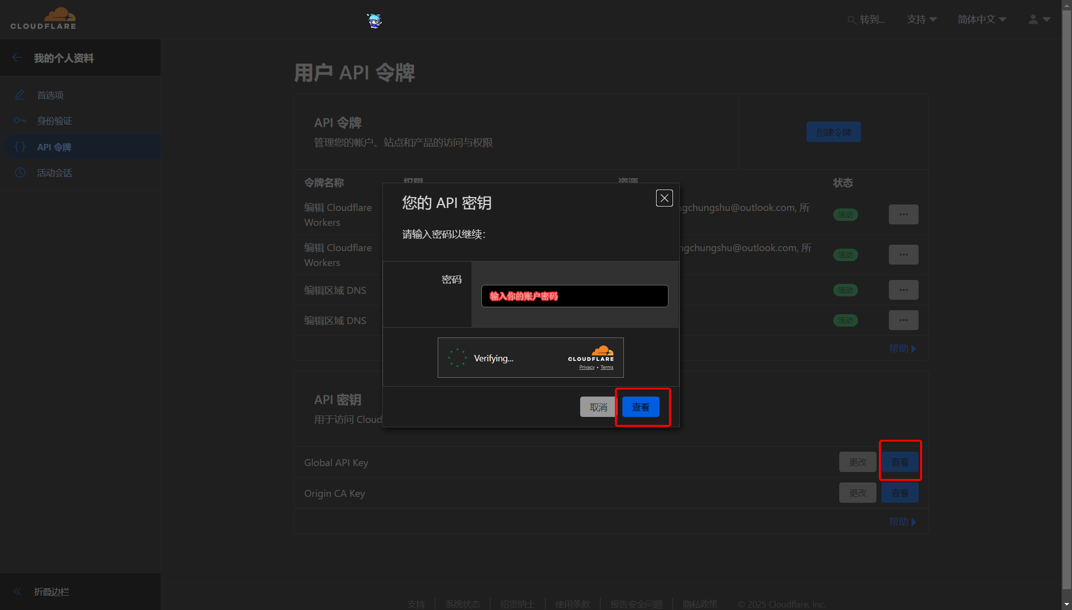Click the Global API Key row label

[x=336, y=463]
